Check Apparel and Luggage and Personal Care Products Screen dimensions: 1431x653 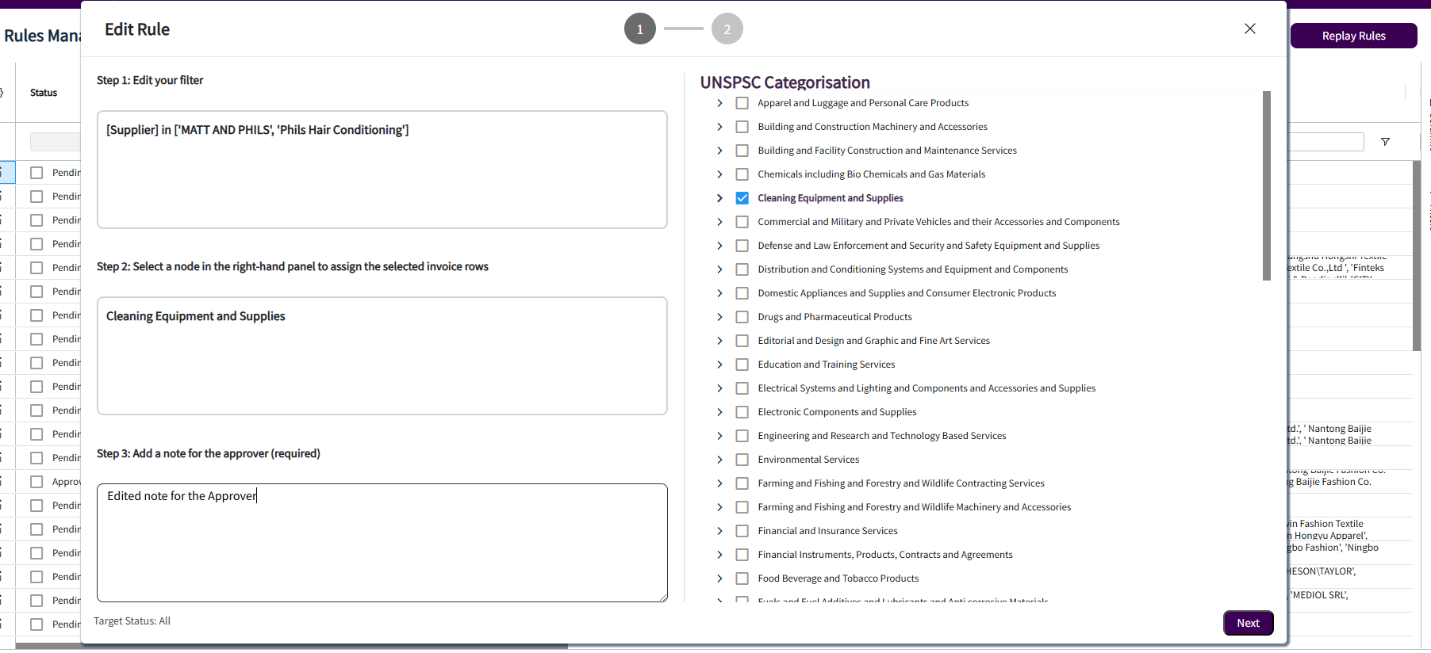coord(742,103)
